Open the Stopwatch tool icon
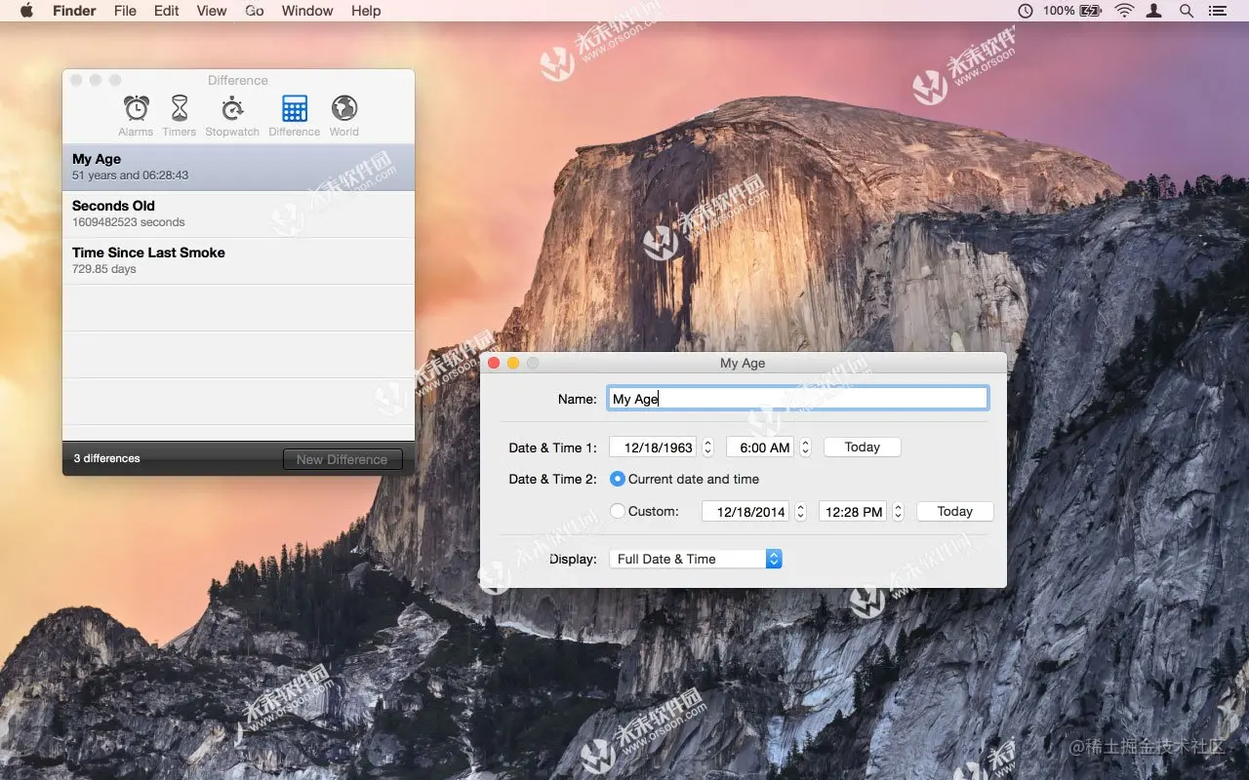The width and height of the screenshot is (1249, 780). coord(232,108)
